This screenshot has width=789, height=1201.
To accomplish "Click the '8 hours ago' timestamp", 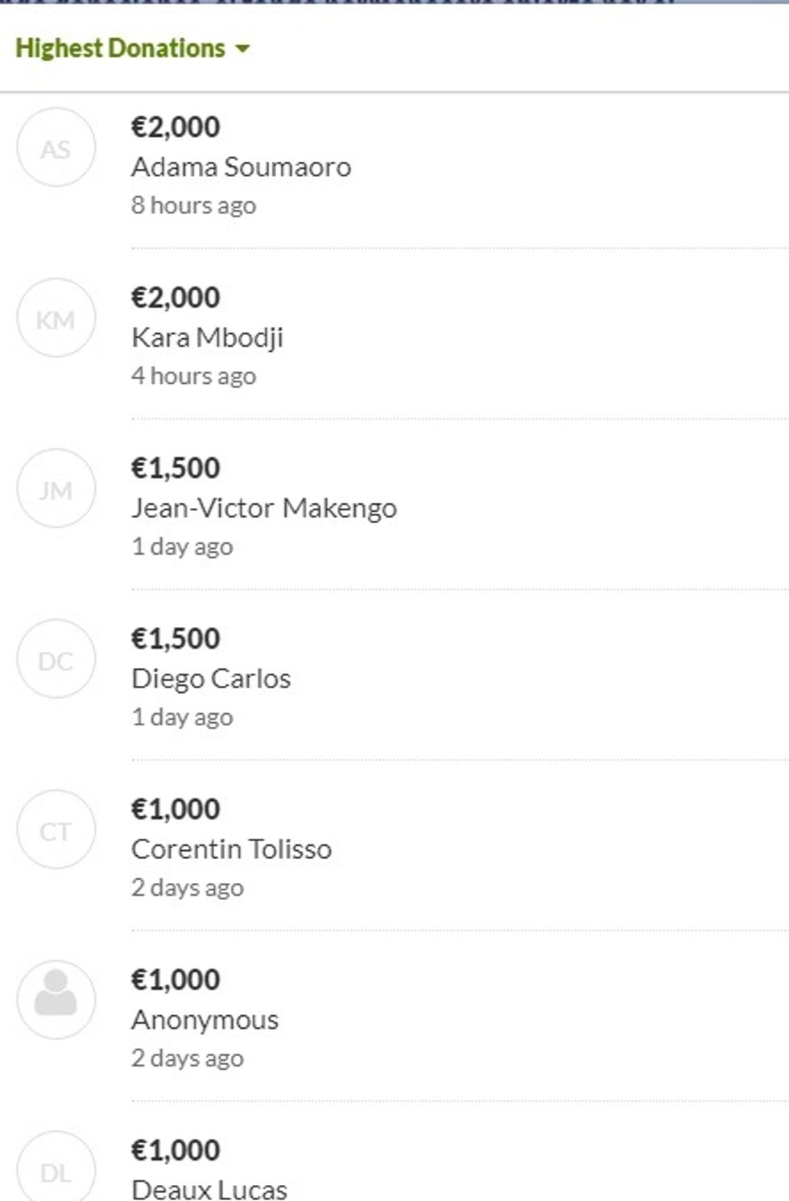I will (x=193, y=205).
